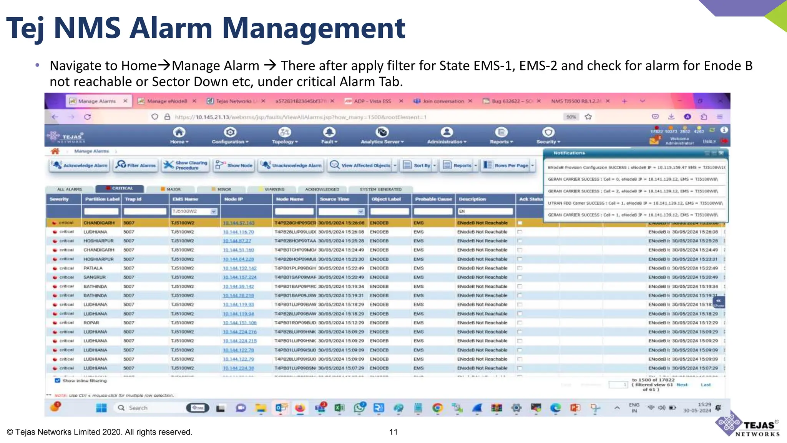Switch to the ACKNOWLEDGED tab
Viewport: 787px width, 443px height.
[322, 189]
